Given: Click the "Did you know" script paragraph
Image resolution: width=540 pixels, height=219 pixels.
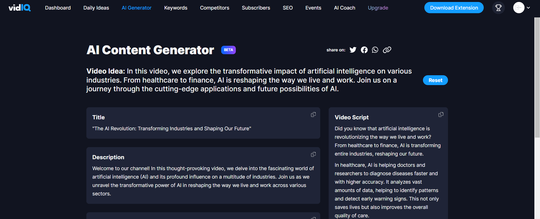Looking at the screenshot, I should point(388,141).
